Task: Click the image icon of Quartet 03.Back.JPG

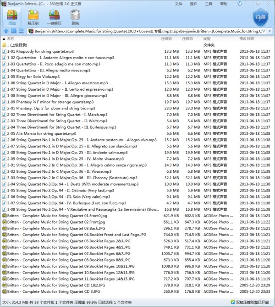Action: tap(4, 228)
